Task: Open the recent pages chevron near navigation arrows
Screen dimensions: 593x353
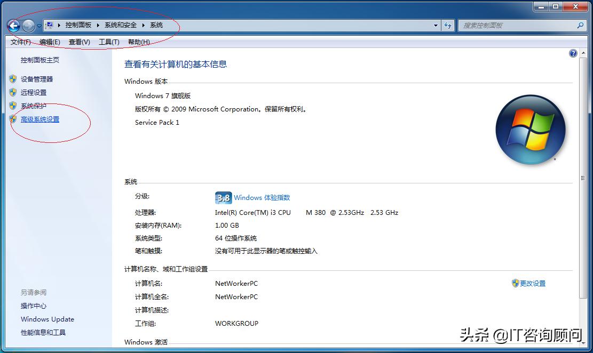Action: (38, 25)
